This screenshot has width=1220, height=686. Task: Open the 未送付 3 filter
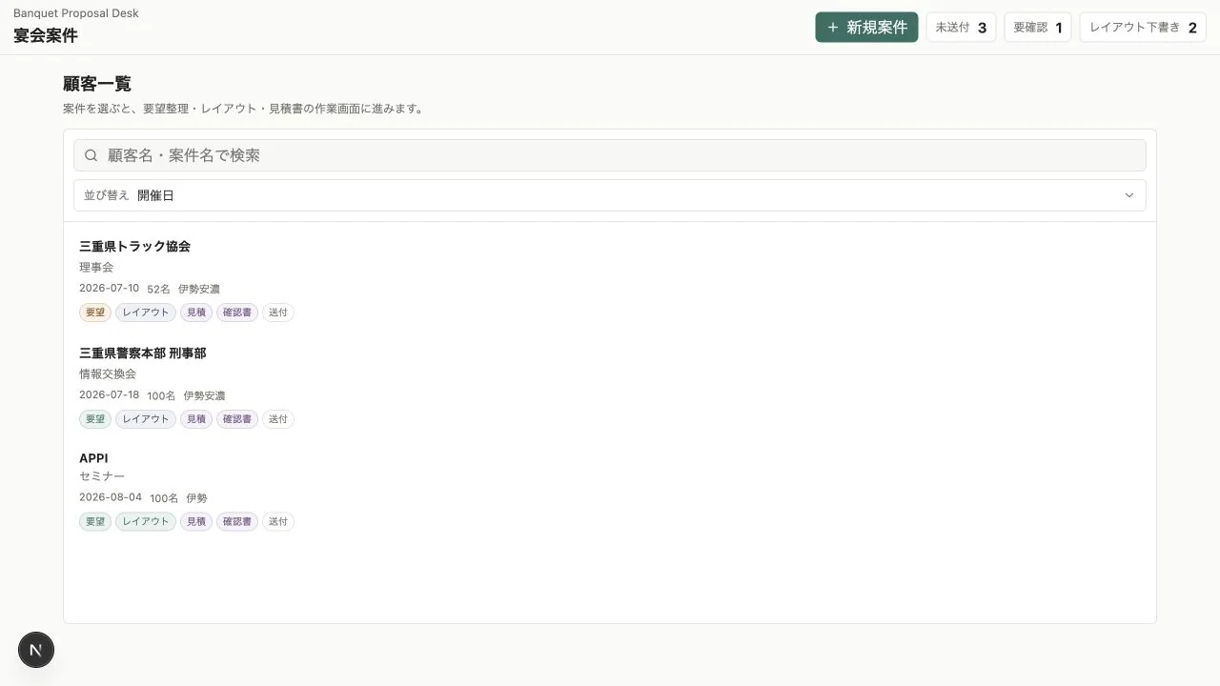click(x=961, y=28)
